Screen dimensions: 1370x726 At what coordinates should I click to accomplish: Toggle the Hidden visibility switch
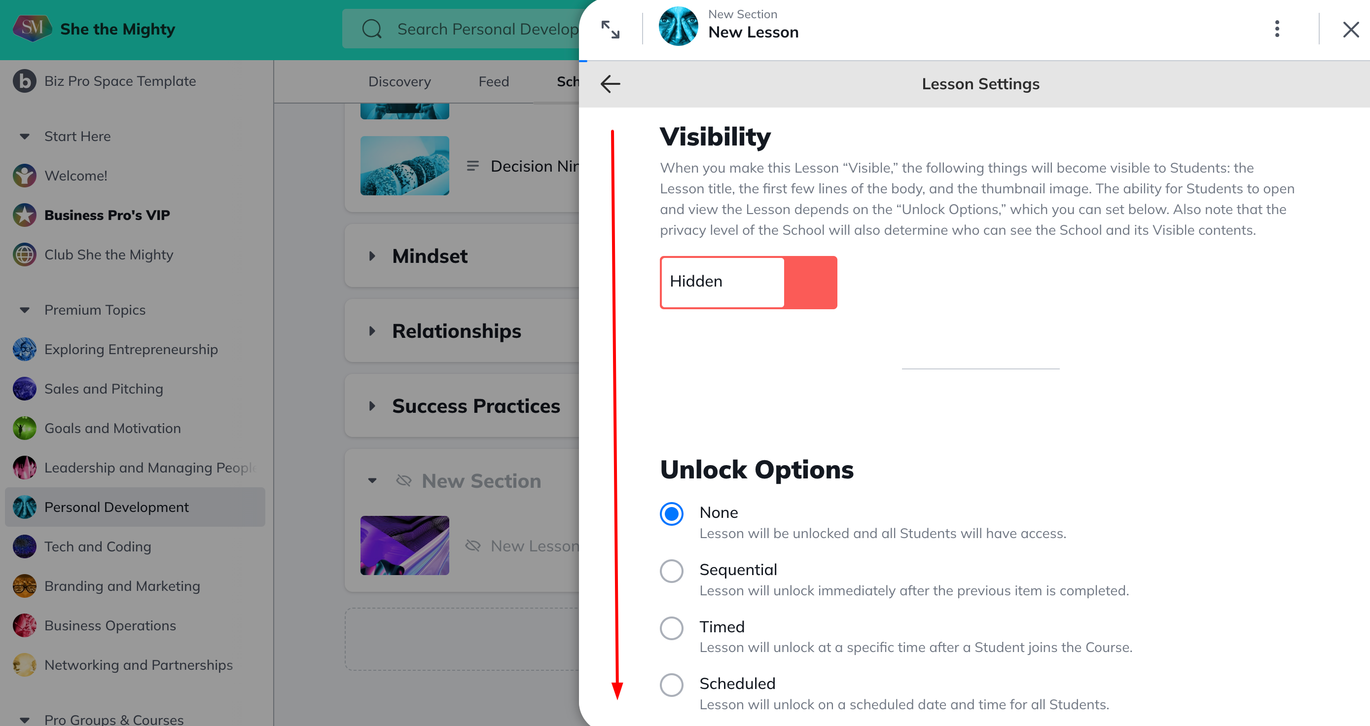[x=748, y=282]
